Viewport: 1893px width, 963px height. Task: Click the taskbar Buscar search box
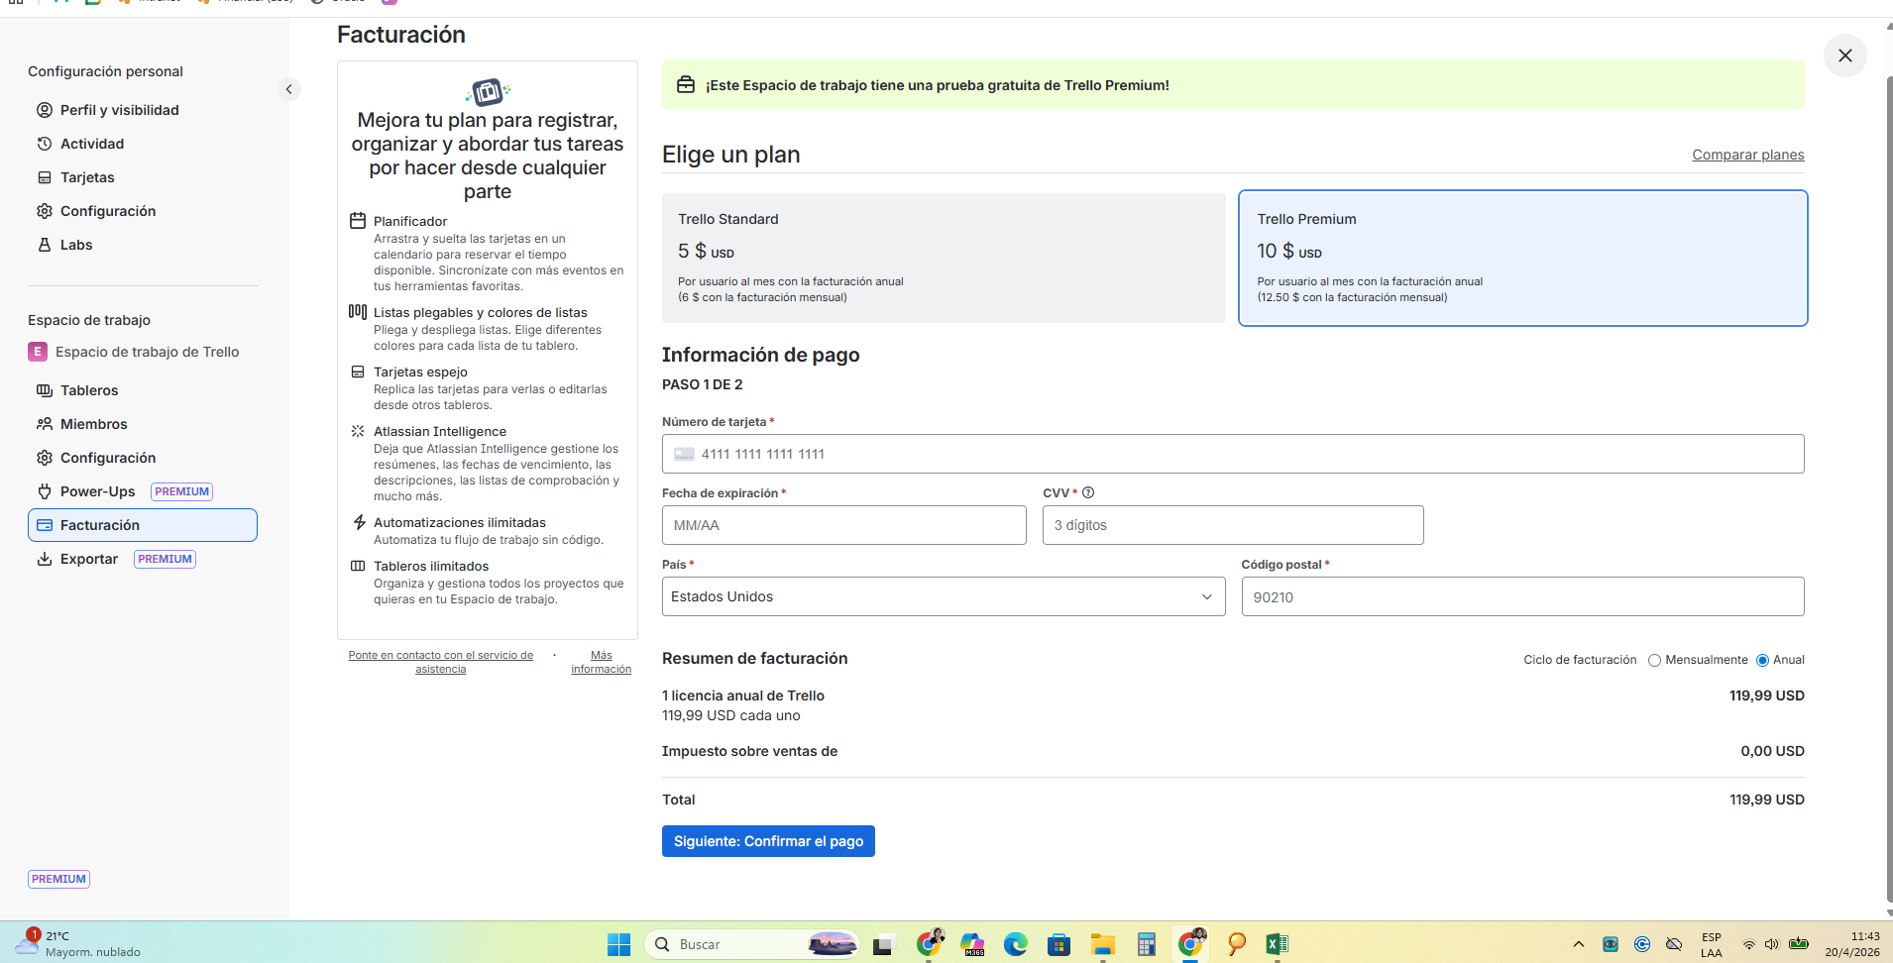click(753, 944)
